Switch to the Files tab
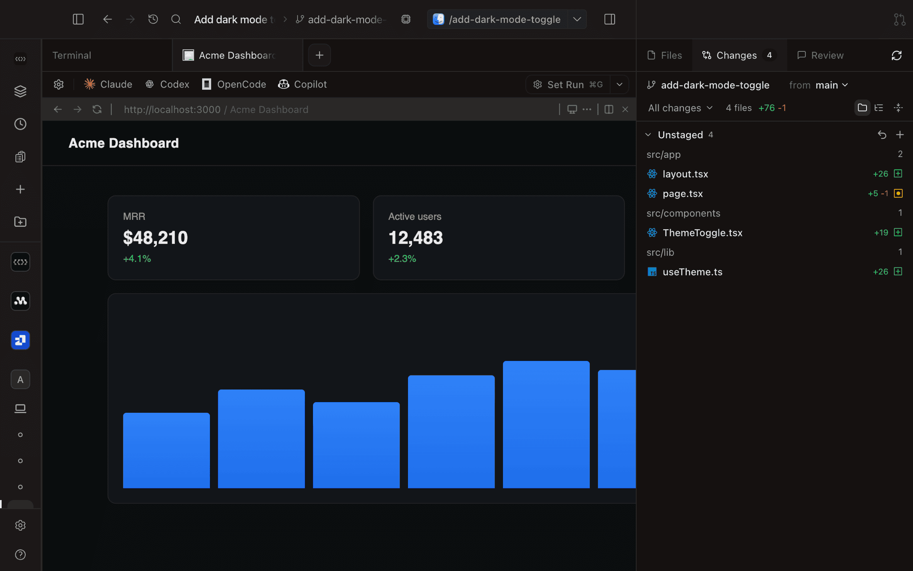 coord(664,55)
